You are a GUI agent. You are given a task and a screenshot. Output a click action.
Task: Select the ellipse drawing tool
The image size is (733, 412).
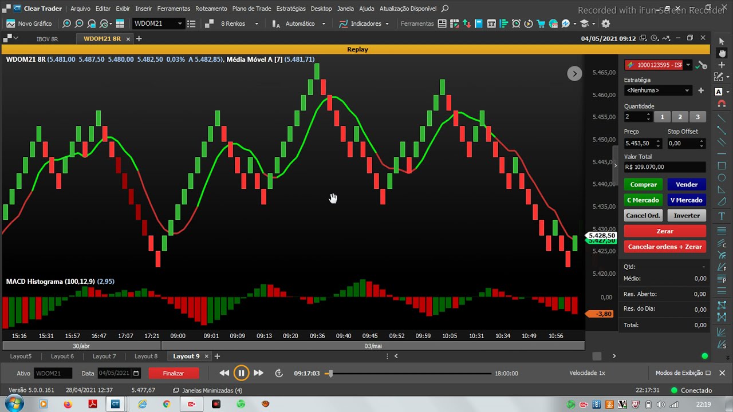pos(722,178)
